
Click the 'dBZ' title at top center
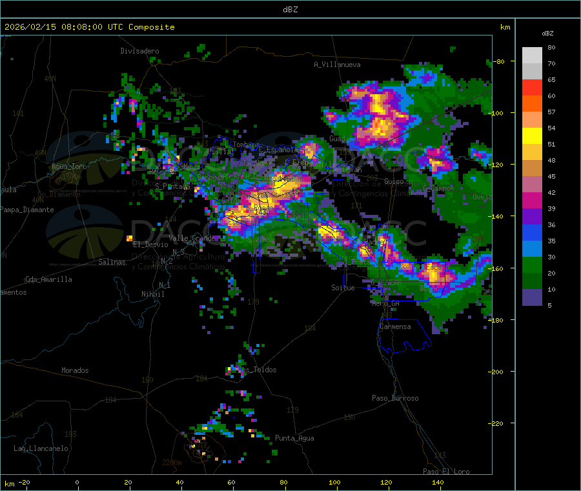tap(290, 10)
